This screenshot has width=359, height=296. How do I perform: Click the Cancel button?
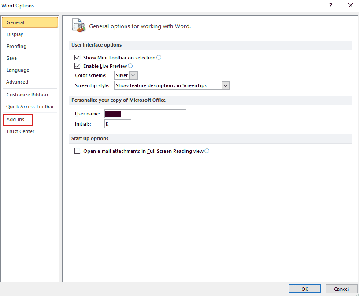[x=341, y=289]
